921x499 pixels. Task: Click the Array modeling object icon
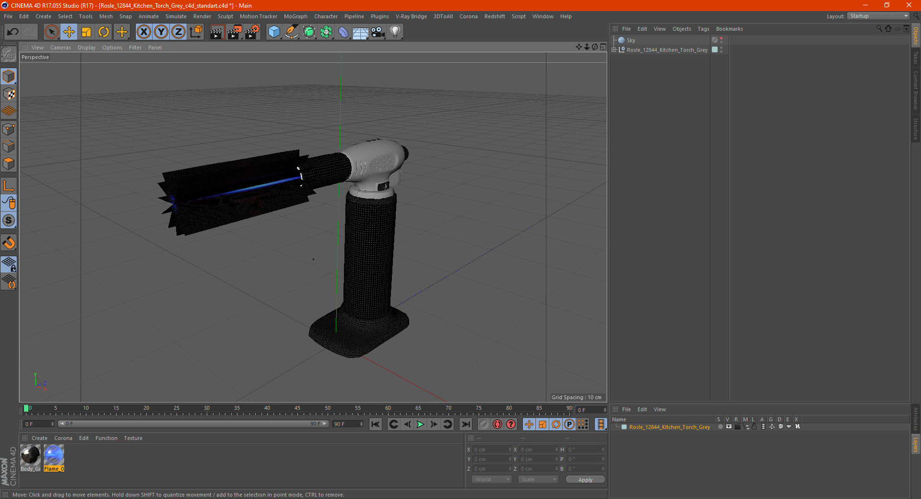326,32
